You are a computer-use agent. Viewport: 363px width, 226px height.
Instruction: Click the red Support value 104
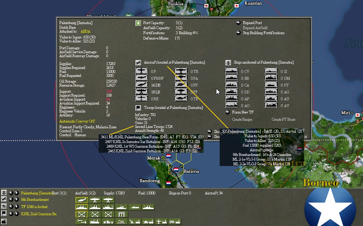[109, 91]
